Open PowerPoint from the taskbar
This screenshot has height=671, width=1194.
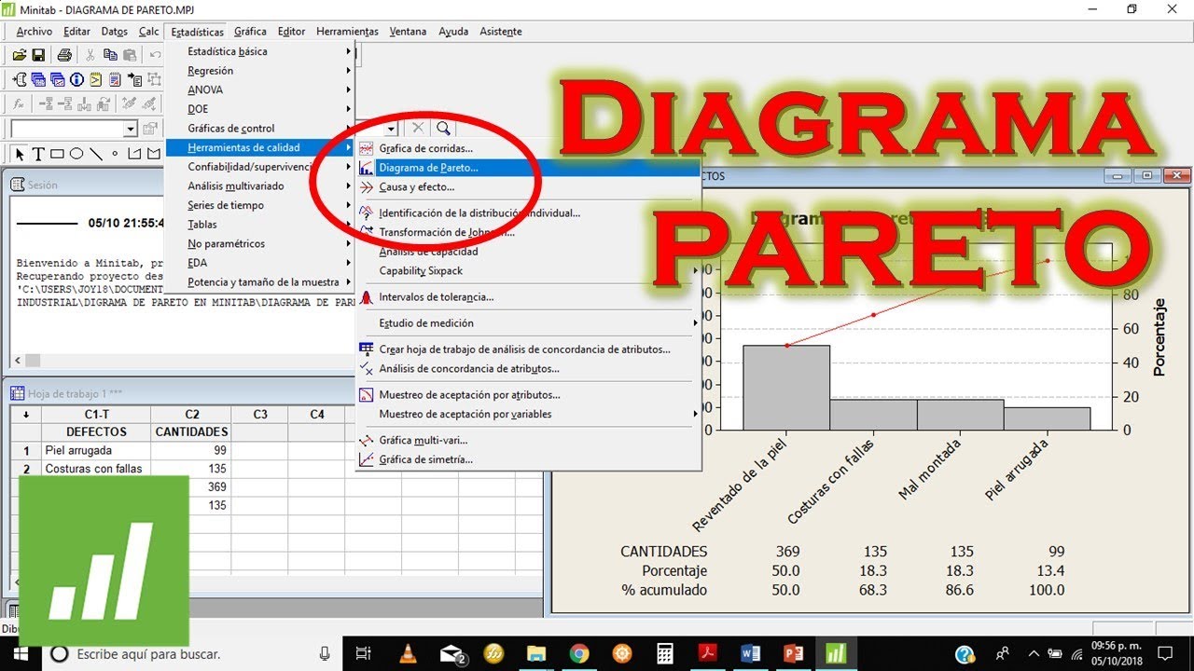(x=794, y=654)
